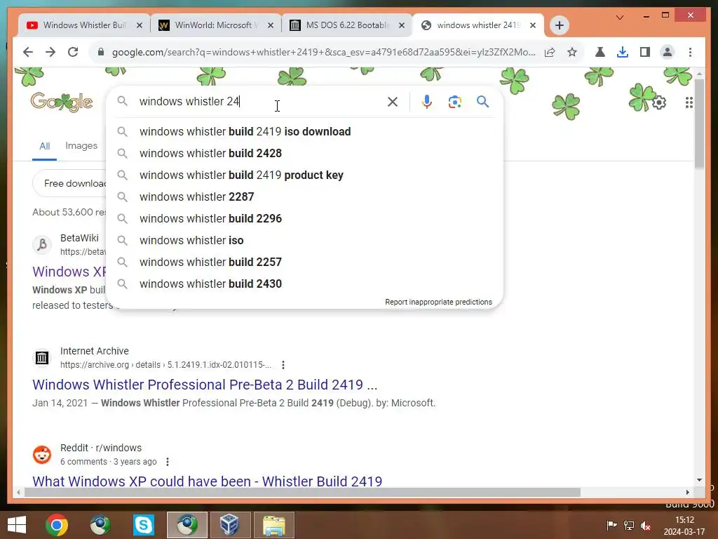The height and width of the screenshot is (539, 718).
Task: Select the Images search tab
Action: point(81,146)
